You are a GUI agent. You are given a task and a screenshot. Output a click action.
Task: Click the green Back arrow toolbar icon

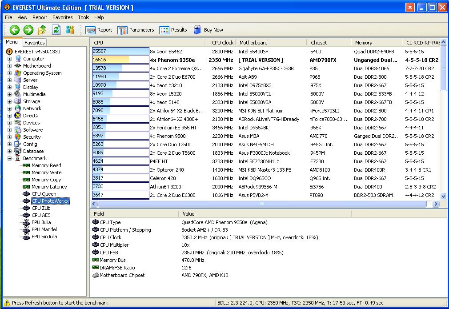click(15, 30)
